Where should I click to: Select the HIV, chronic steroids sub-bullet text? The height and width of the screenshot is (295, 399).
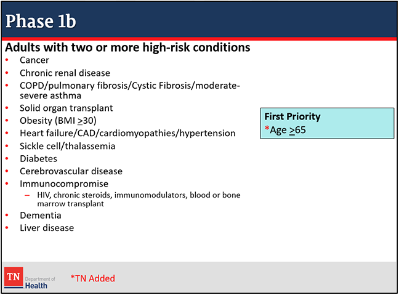(139, 200)
